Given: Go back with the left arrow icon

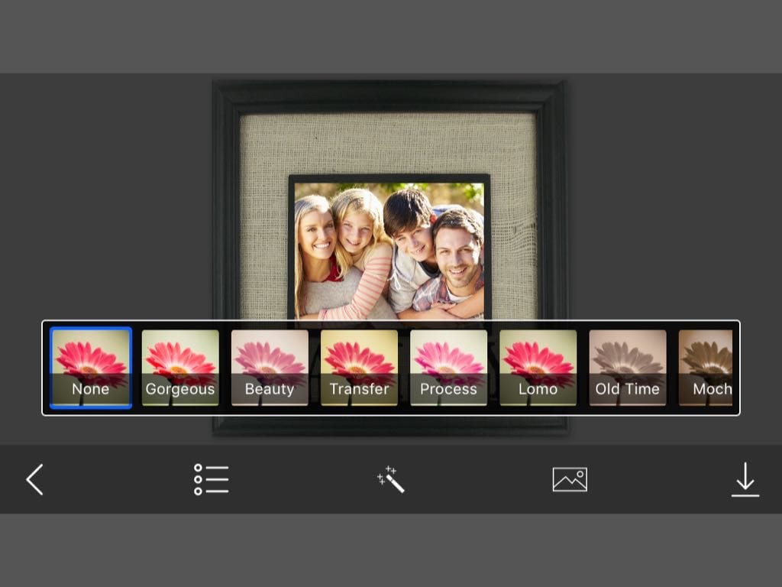Looking at the screenshot, I should (35, 480).
